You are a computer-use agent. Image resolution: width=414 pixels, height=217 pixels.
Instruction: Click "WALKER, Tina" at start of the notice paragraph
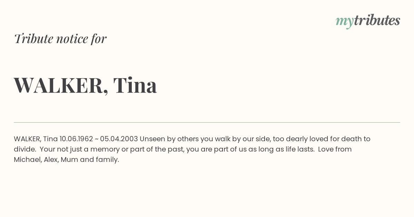pos(36,139)
